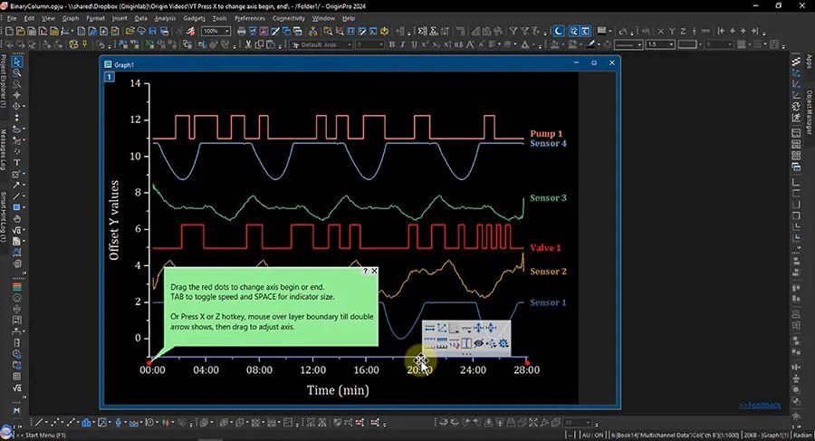815x441 pixels.
Task: Close the green hint tooltip
Action: tap(375, 271)
